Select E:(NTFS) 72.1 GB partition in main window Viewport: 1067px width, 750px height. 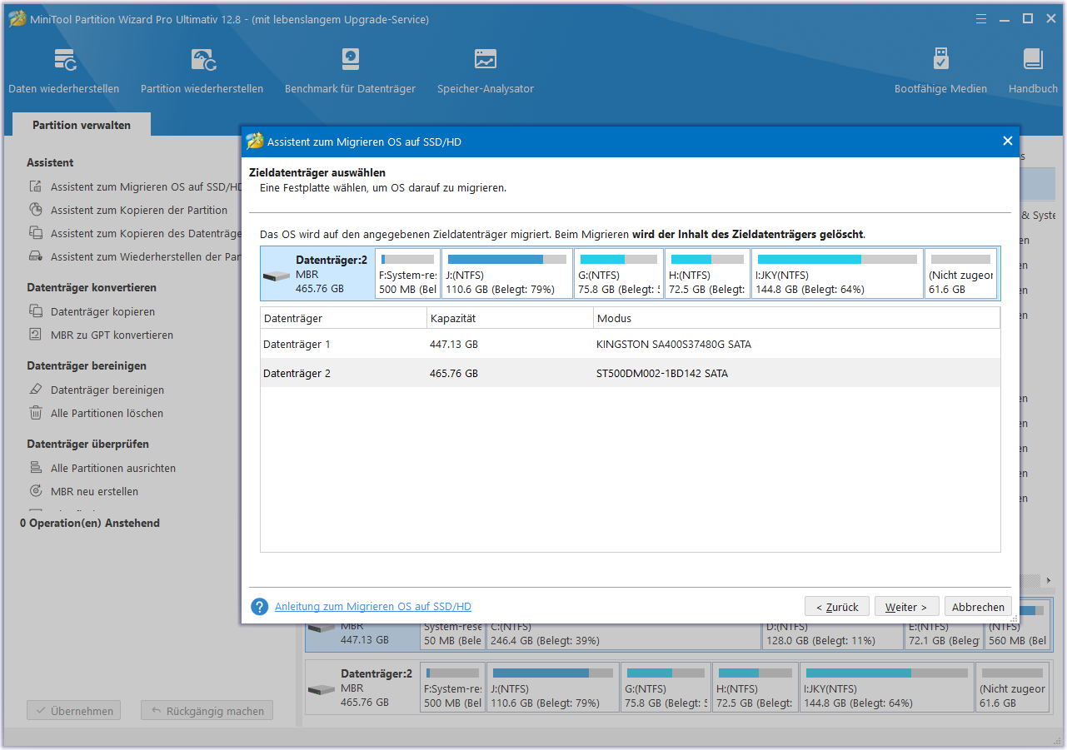coord(943,638)
